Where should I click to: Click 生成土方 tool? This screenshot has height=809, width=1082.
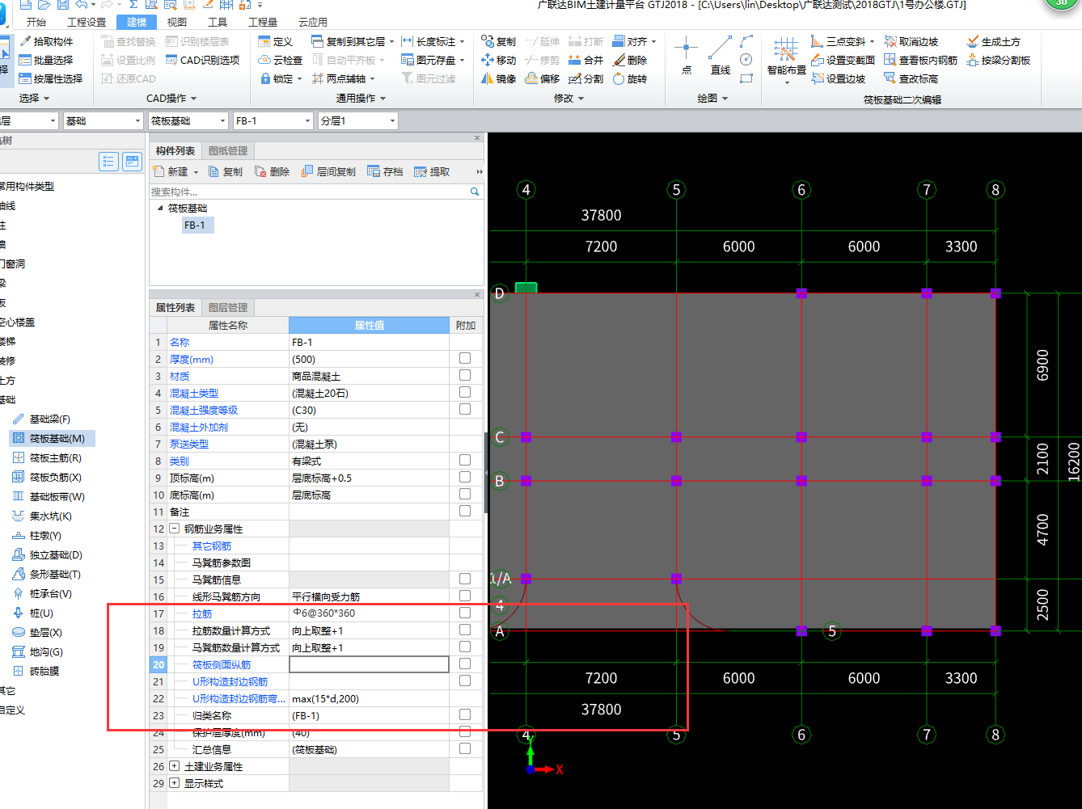(993, 41)
